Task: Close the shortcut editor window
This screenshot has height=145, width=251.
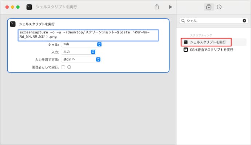Action: click(x=7, y=7)
